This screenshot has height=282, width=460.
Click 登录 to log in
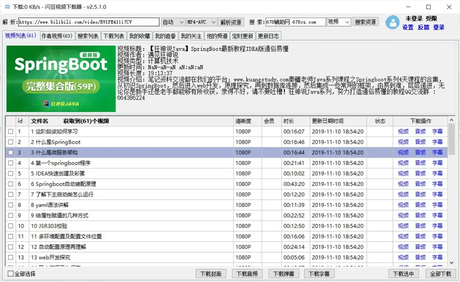click(439, 27)
